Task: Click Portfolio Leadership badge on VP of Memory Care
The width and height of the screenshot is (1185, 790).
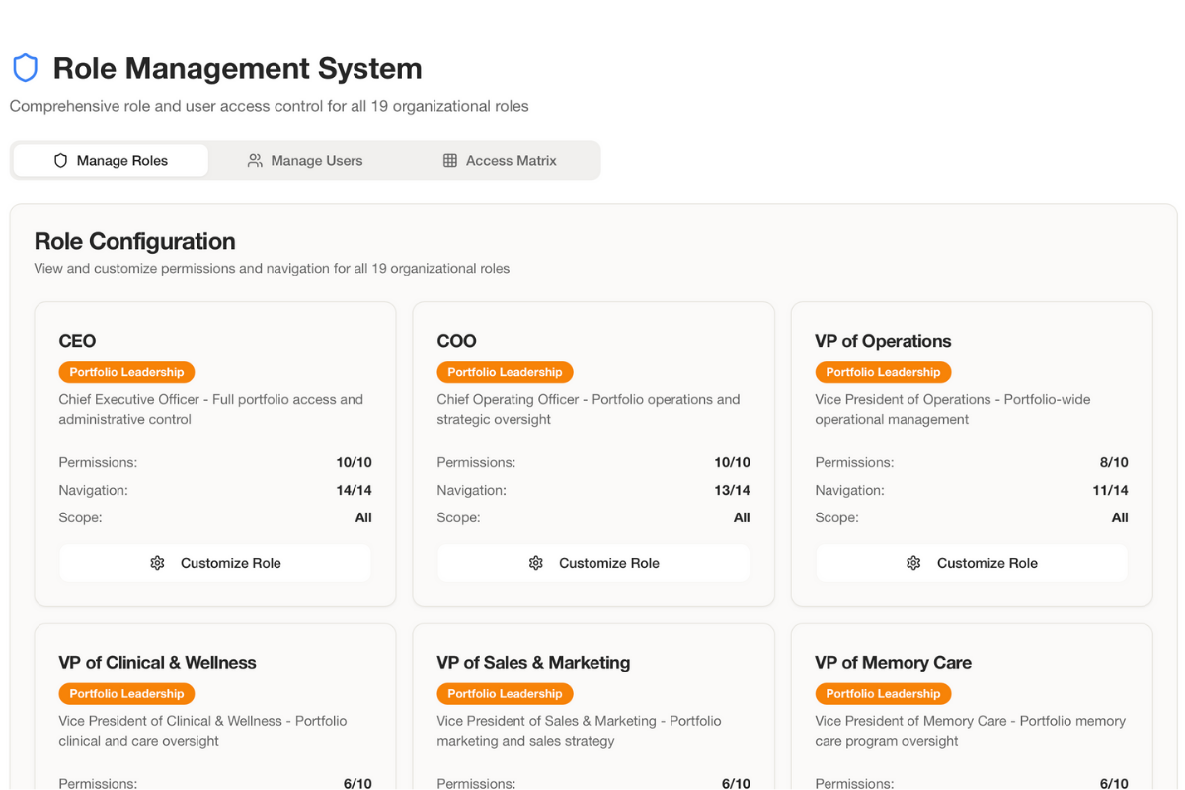Action: coord(883,693)
